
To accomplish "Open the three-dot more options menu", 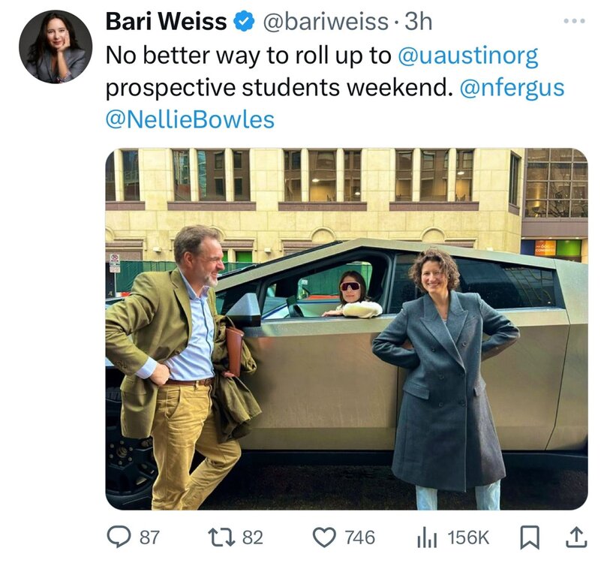I will (574, 21).
